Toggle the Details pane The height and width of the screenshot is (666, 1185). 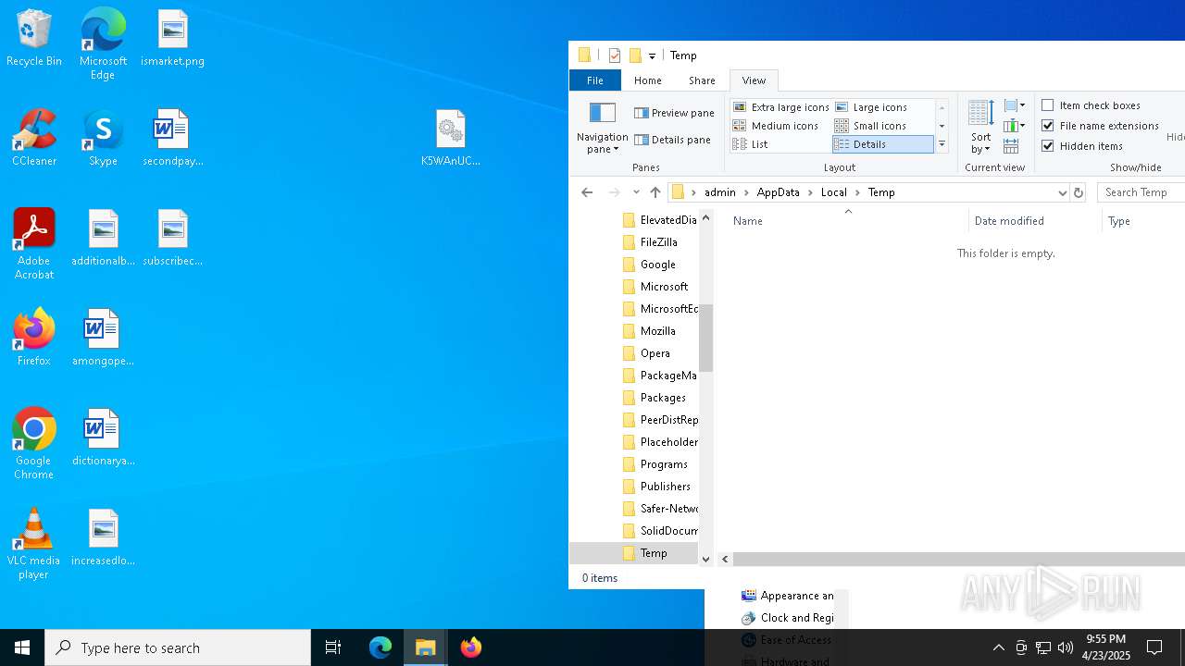click(673, 140)
